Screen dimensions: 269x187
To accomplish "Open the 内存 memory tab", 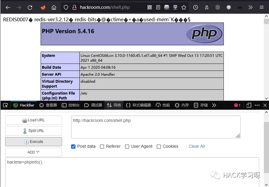I will pos(182,105).
